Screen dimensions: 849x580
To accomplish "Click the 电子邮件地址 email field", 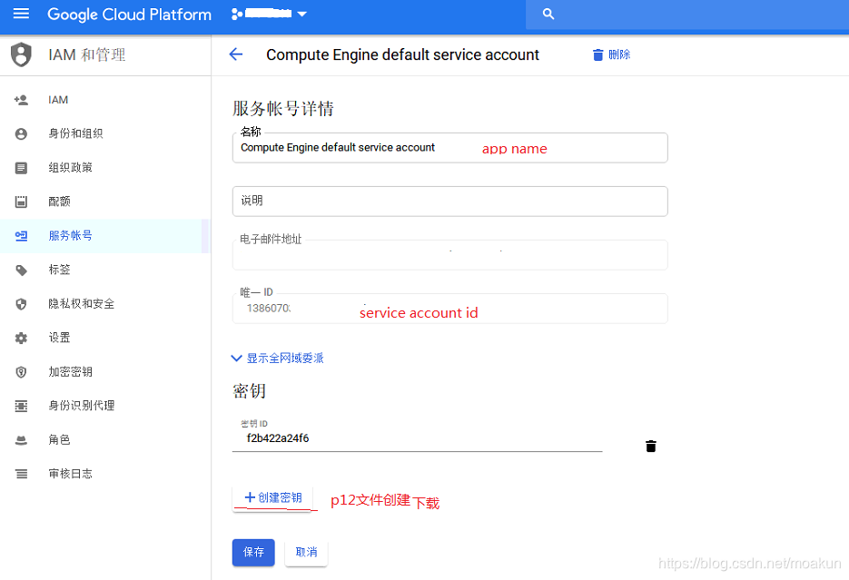I will [x=450, y=255].
